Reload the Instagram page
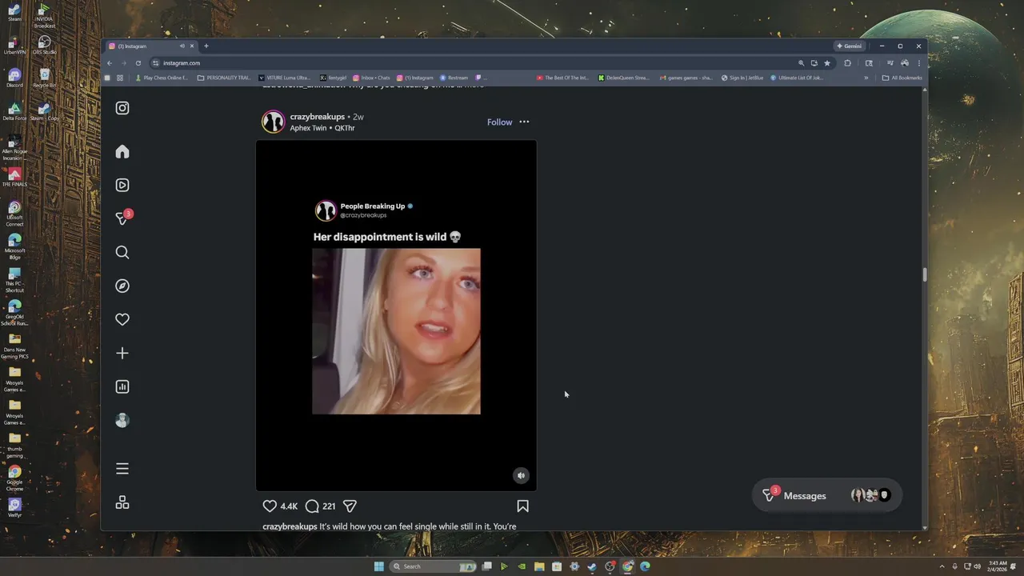 click(x=138, y=63)
